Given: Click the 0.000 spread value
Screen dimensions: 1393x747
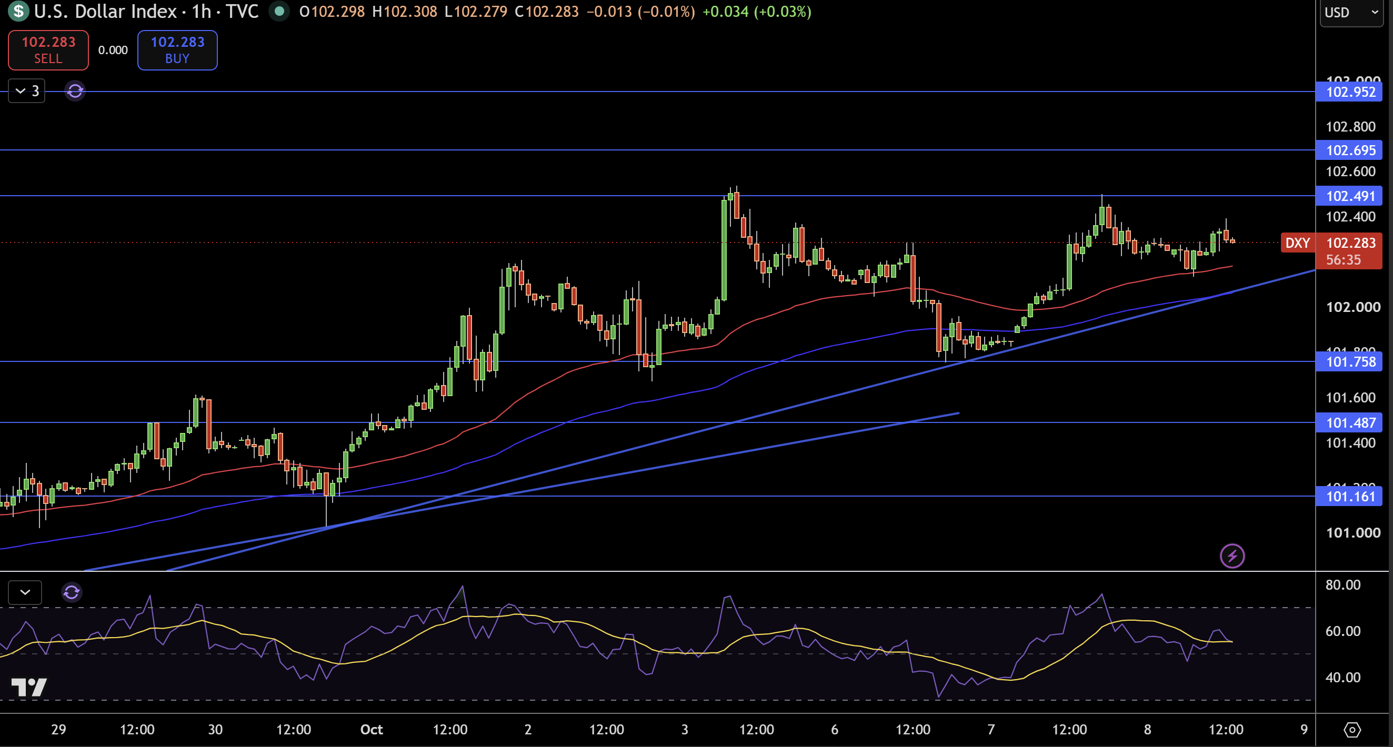Looking at the screenshot, I should point(113,51).
